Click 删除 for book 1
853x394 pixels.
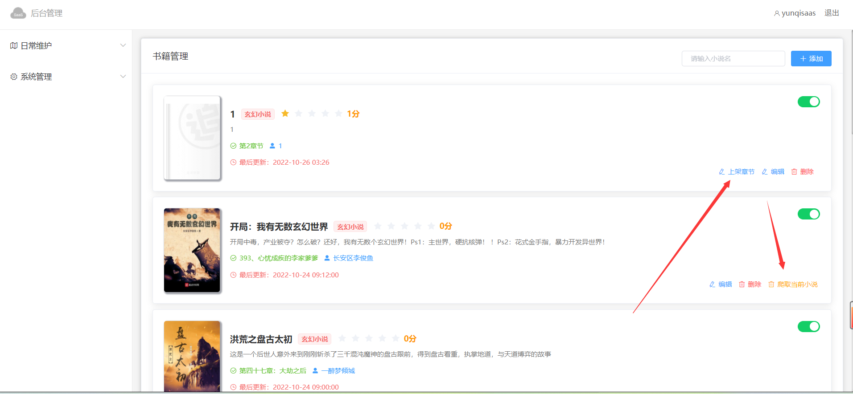(802, 171)
